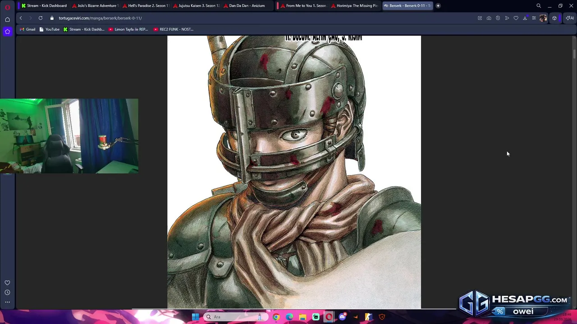Open the orange shield icon on the taskbar
Viewport: 577px width, 324px height.
[x=382, y=317]
